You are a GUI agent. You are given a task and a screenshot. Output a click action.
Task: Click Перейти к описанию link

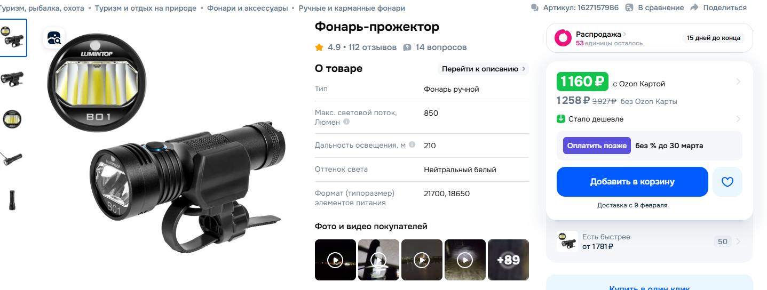484,69
